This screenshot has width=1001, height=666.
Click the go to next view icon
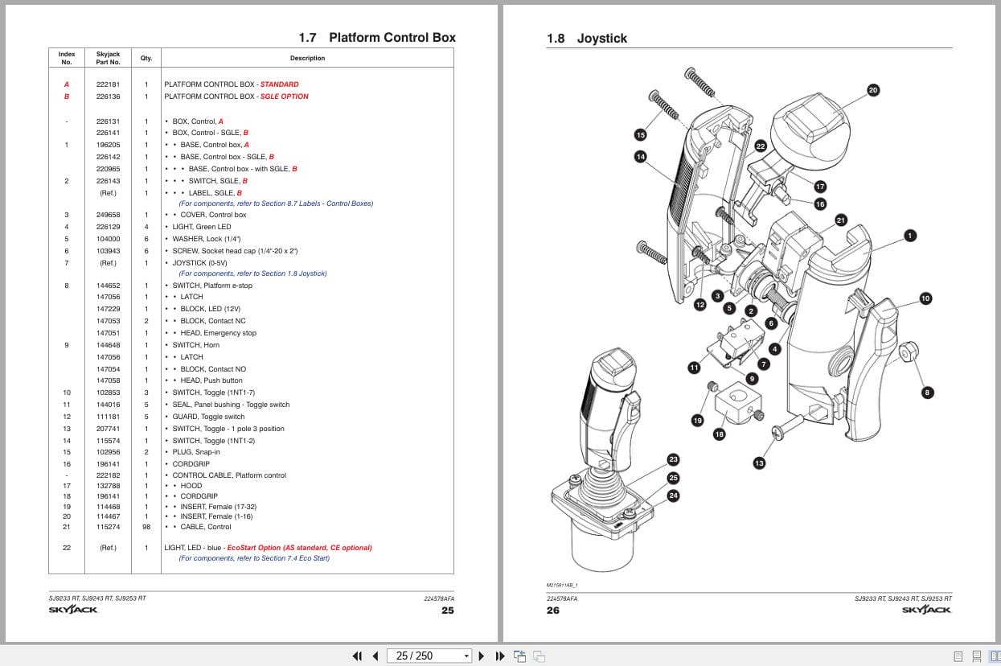coord(539,656)
